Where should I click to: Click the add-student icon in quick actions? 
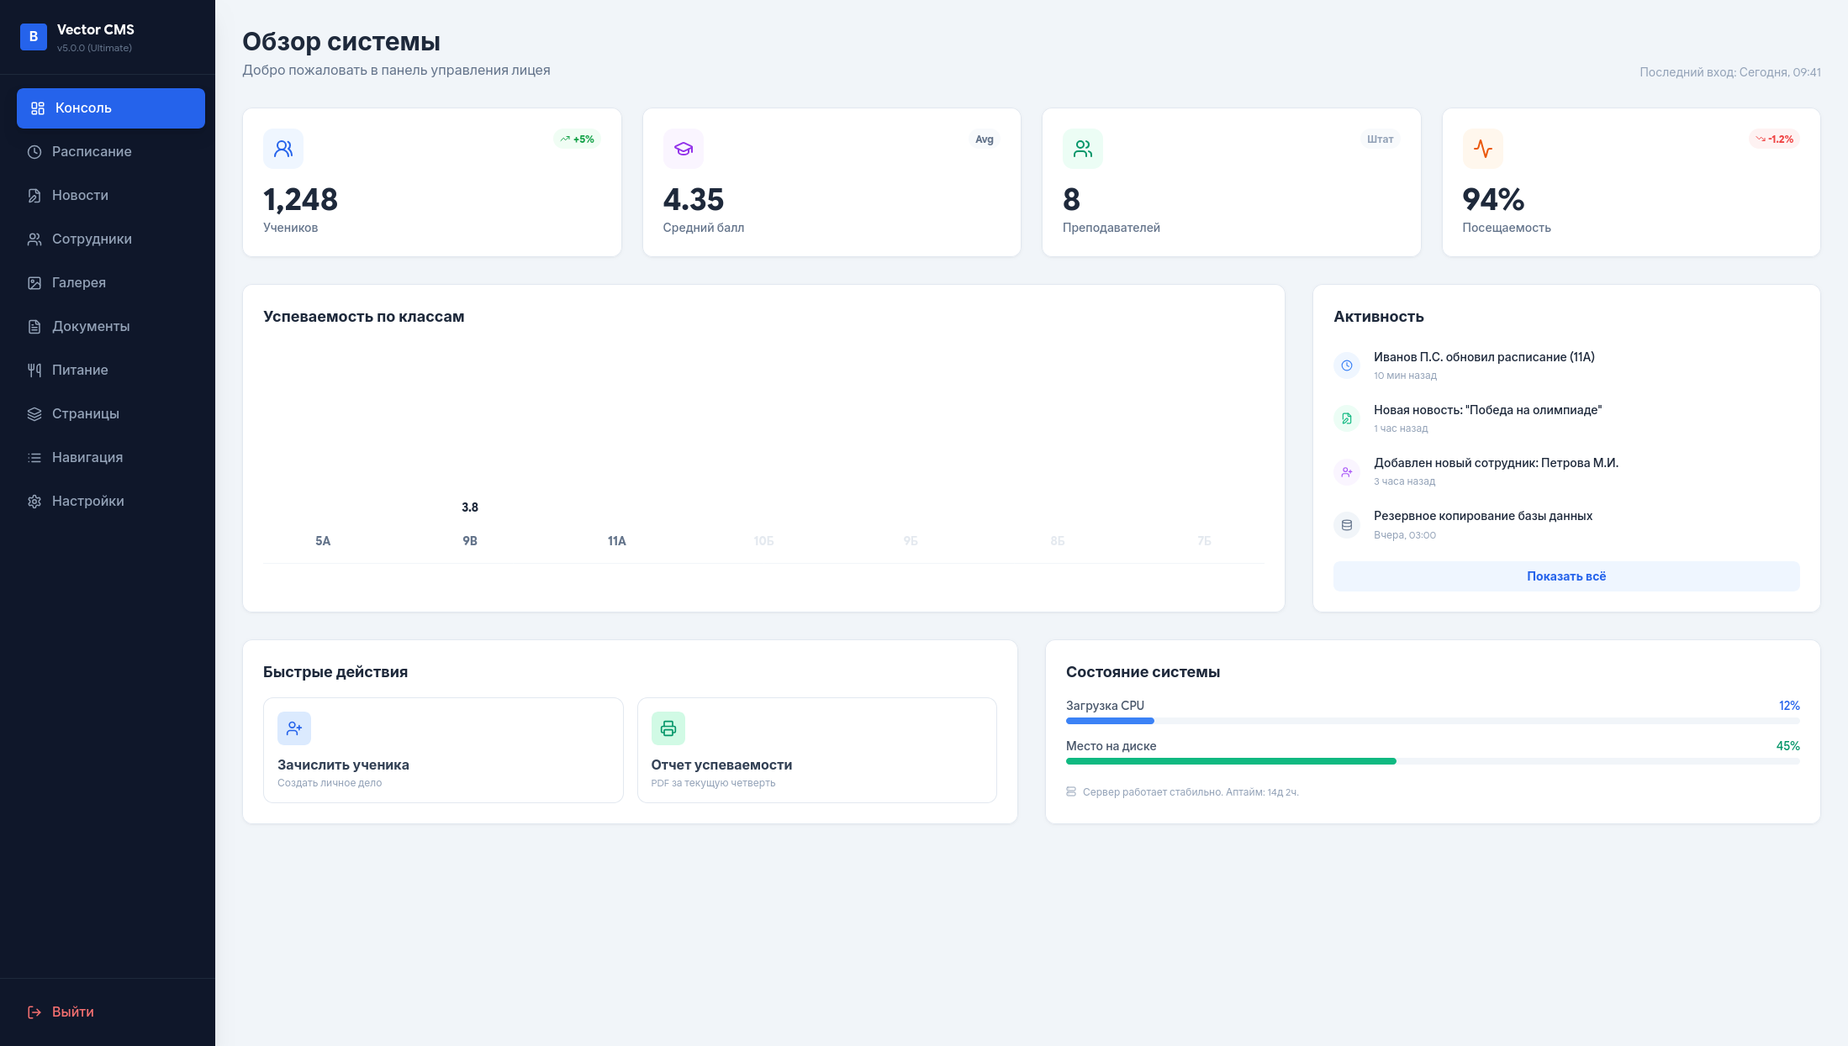tap(293, 728)
